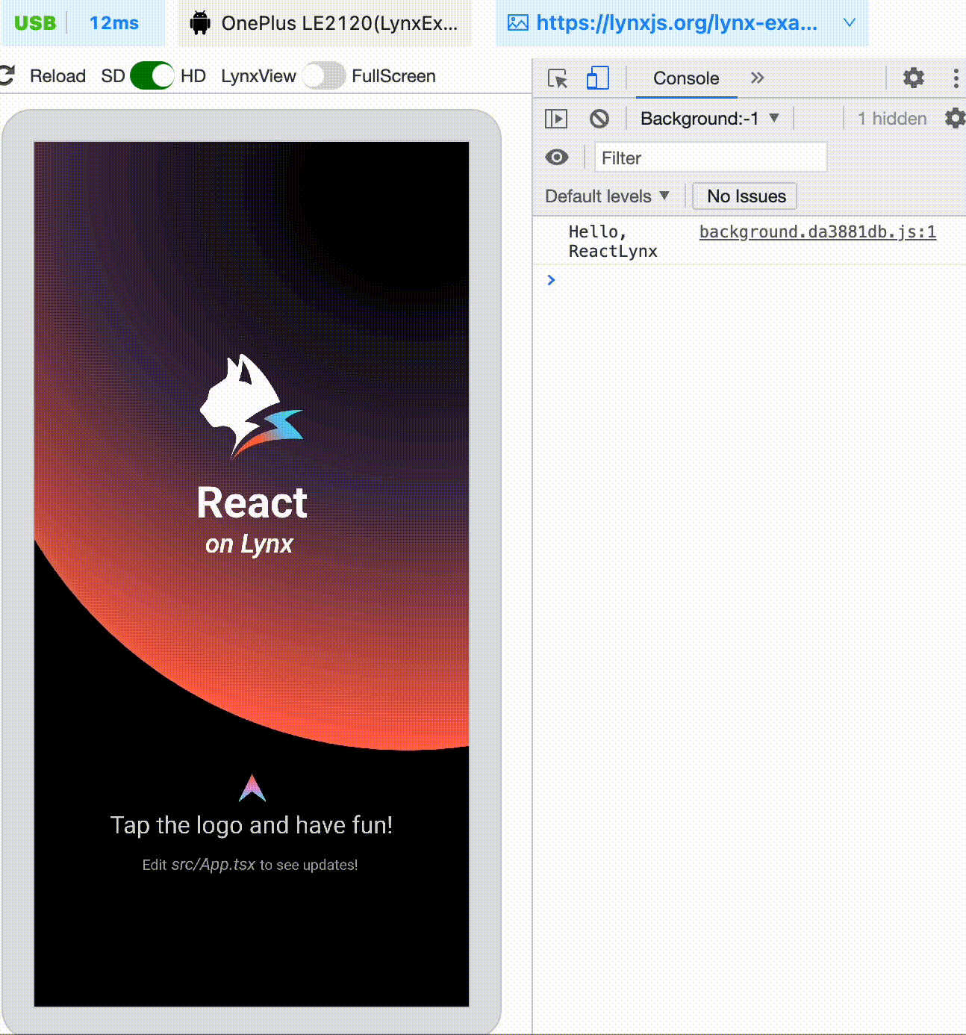Show more DevTools tabs chevron
This screenshot has width=966, height=1035.
point(757,78)
